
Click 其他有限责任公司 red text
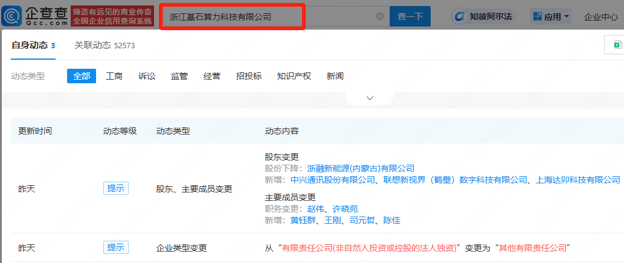[532, 249]
